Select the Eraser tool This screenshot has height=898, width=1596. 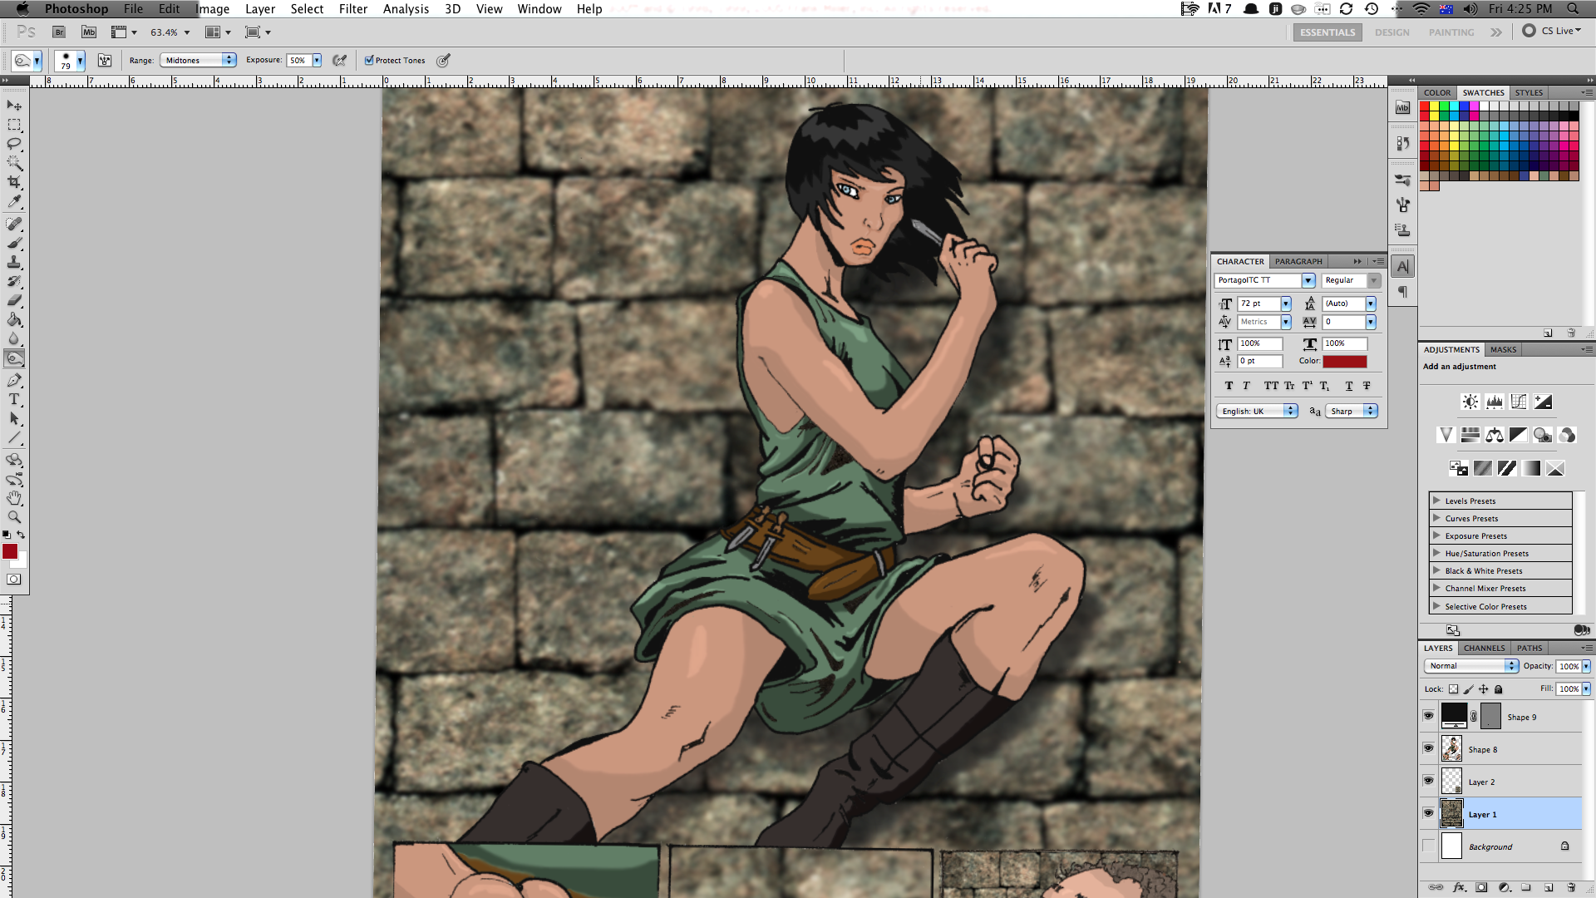[14, 300]
